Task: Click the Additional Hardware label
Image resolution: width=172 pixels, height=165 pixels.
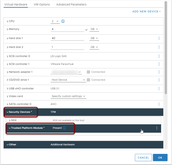Action: tap(63, 145)
